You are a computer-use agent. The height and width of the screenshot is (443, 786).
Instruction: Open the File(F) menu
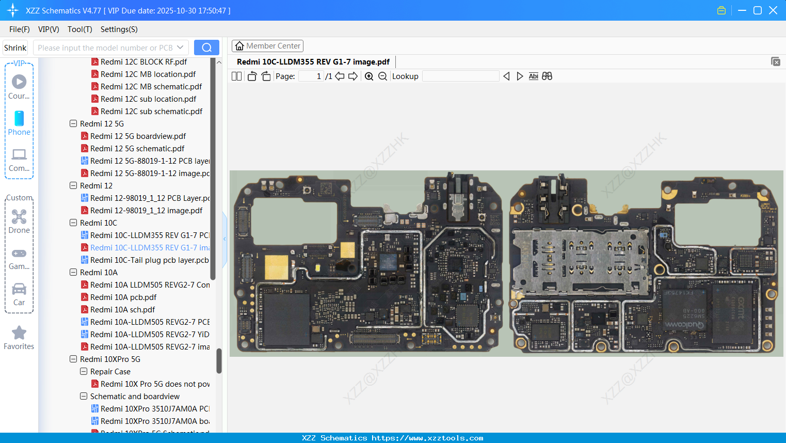(x=20, y=29)
